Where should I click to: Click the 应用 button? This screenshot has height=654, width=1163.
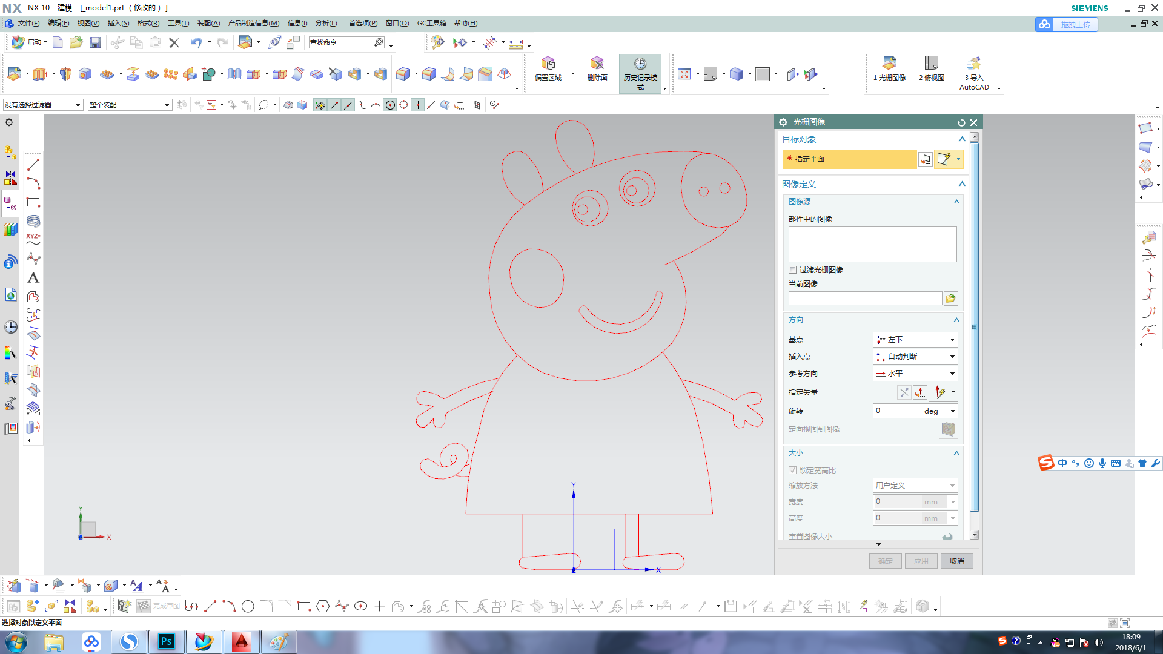click(x=921, y=561)
